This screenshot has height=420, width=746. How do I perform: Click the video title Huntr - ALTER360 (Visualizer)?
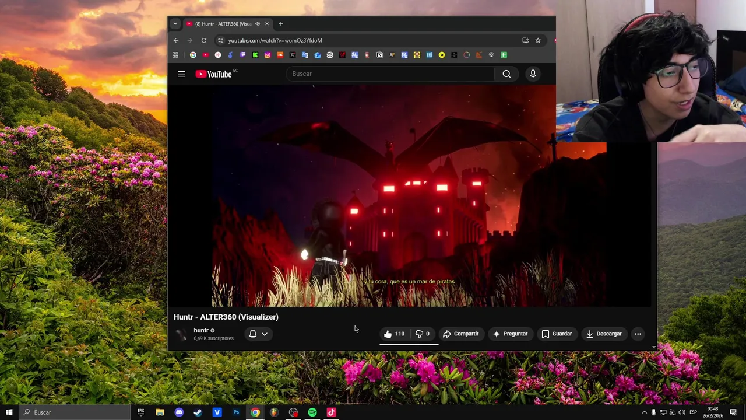click(226, 317)
